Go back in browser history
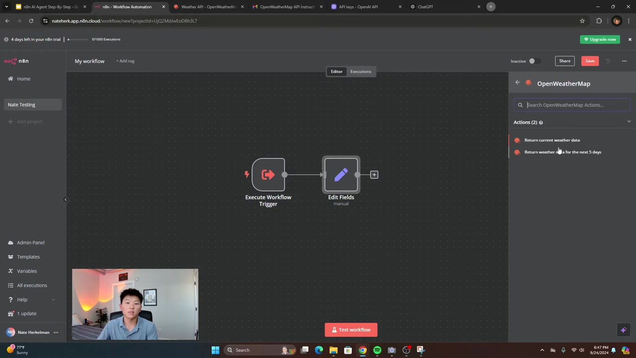The width and height of the screenshot is (636, 358). pyautogui.click(x=7, y=21)
